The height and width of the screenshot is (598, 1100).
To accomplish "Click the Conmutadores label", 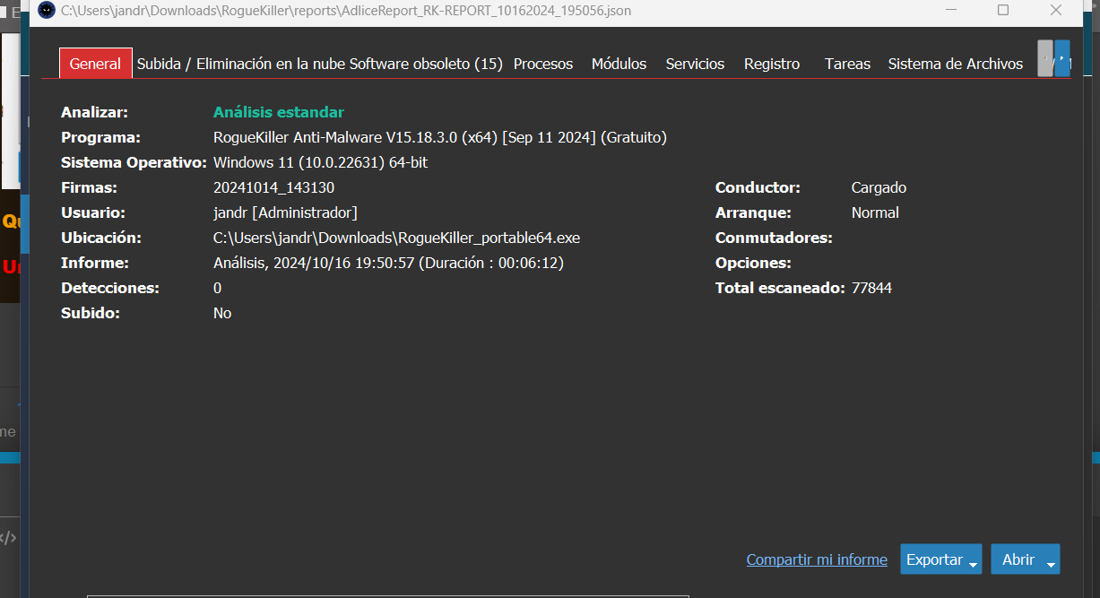I will pyautogui.click(x=775, y=238).
